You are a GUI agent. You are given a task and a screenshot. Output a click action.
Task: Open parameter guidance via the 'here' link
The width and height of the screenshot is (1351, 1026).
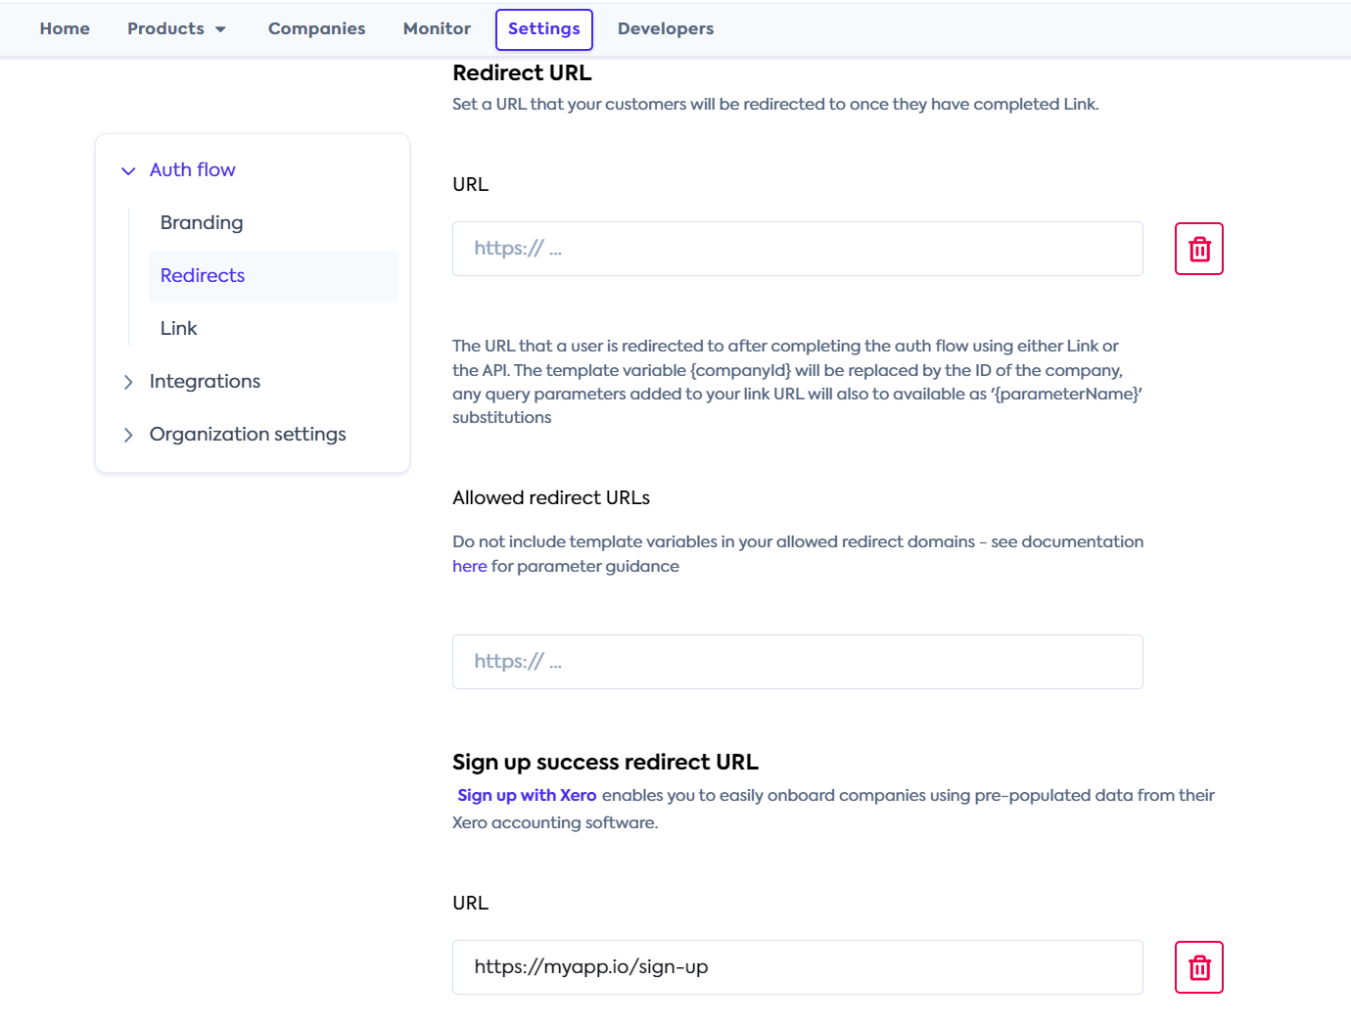click(469, 566)
